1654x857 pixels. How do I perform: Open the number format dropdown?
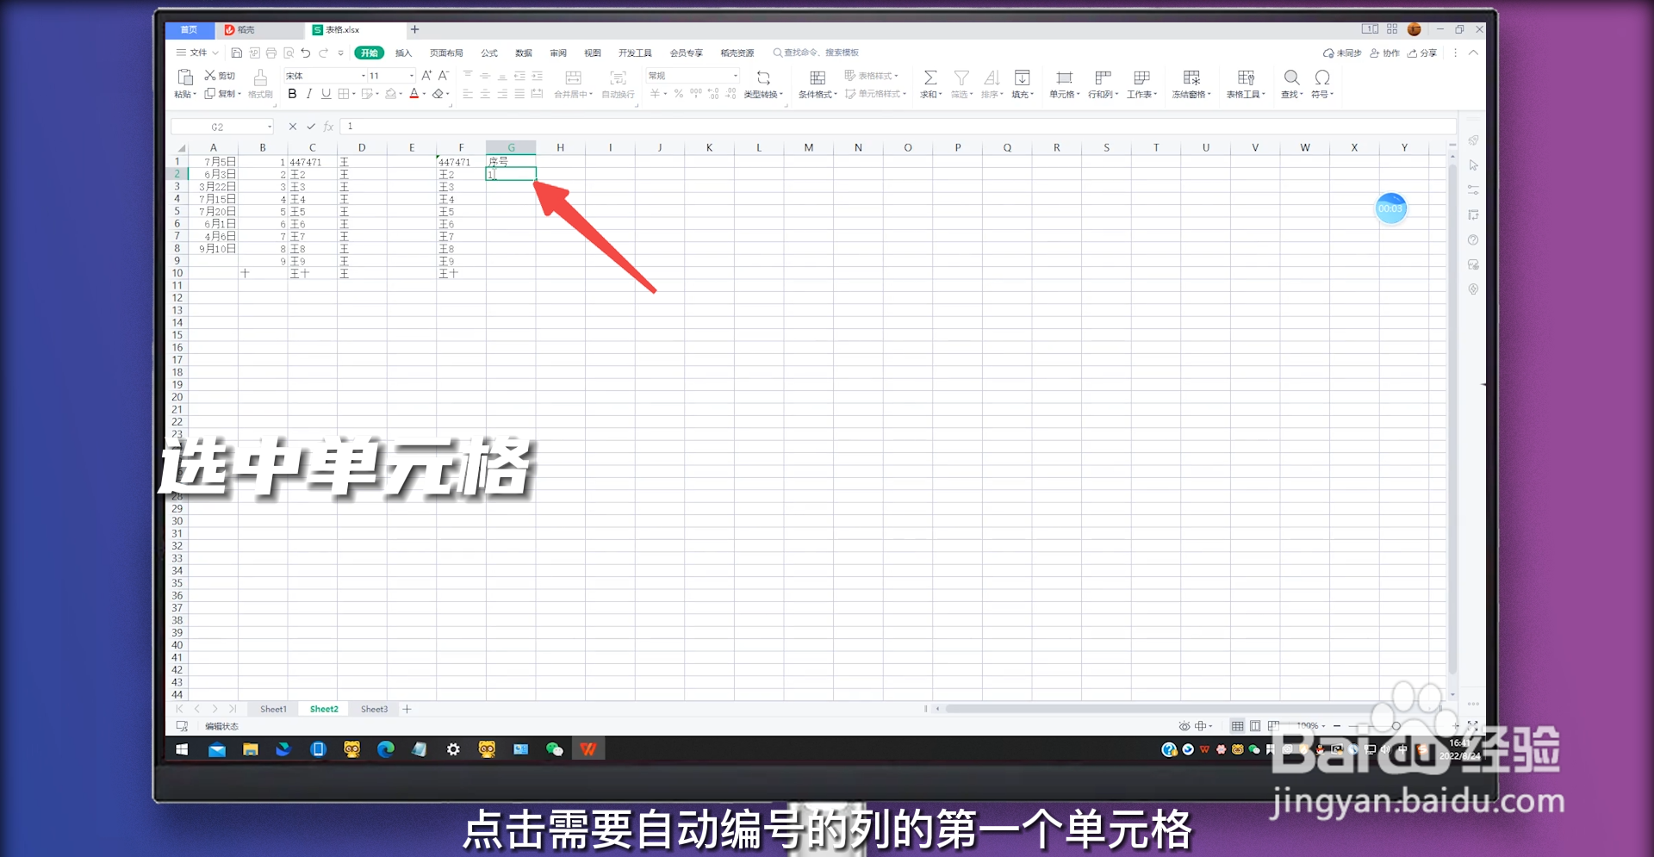[737, 76]
